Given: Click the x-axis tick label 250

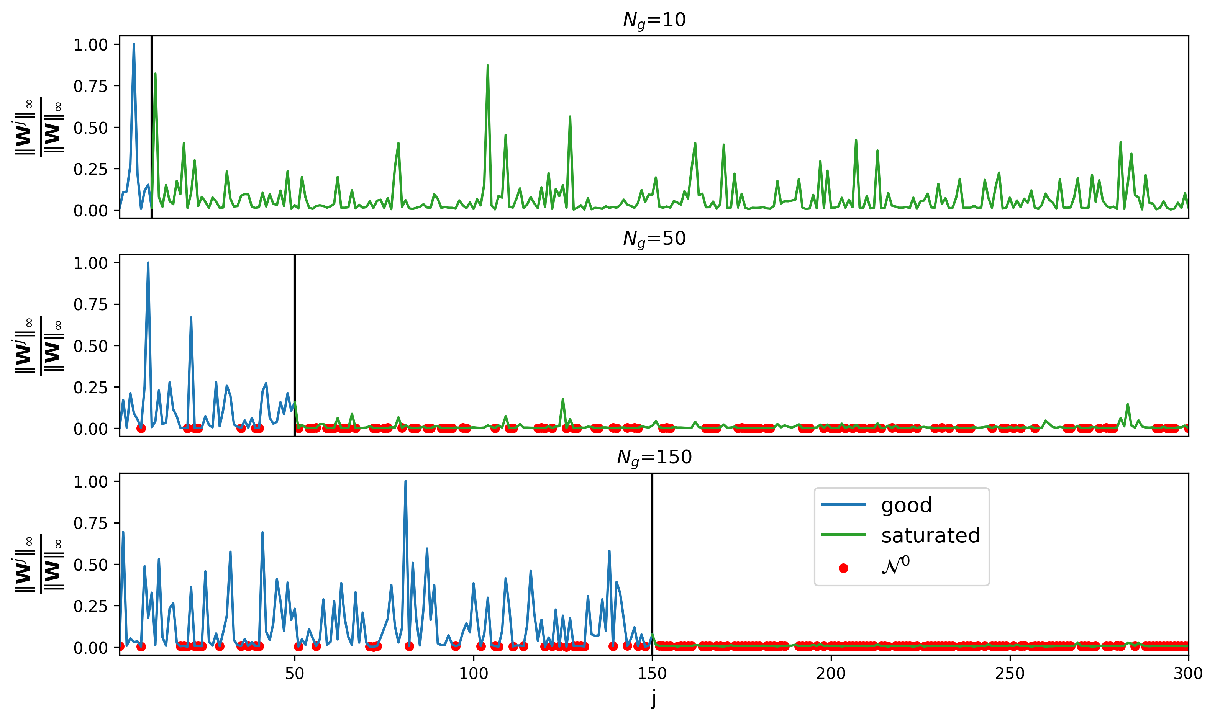Looking at the screenshot, I should (1010, 674).
